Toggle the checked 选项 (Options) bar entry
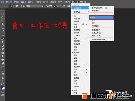This screenshot has height=101, width=135. [x=80, y=90]
